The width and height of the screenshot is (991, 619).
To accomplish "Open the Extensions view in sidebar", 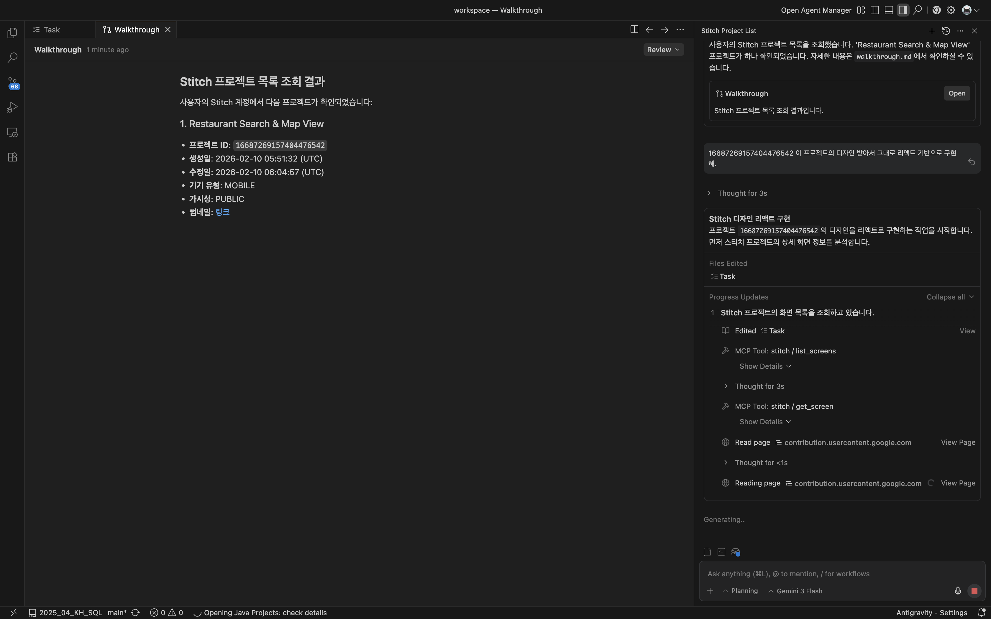I will (12, 157).
